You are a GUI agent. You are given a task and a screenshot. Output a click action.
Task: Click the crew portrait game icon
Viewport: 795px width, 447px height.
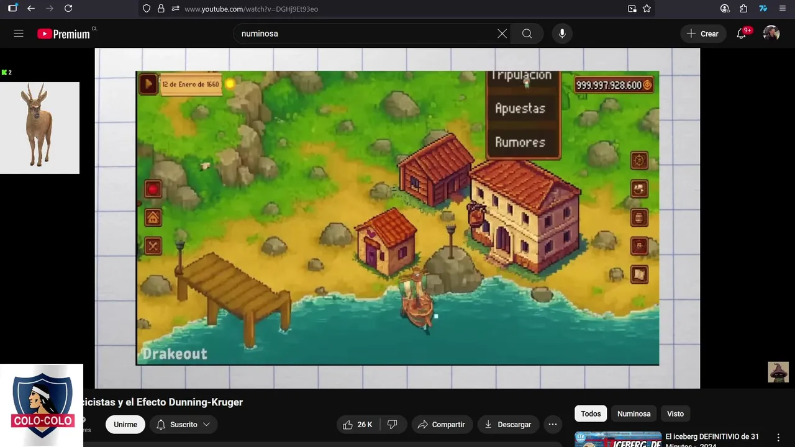(639, 246)
